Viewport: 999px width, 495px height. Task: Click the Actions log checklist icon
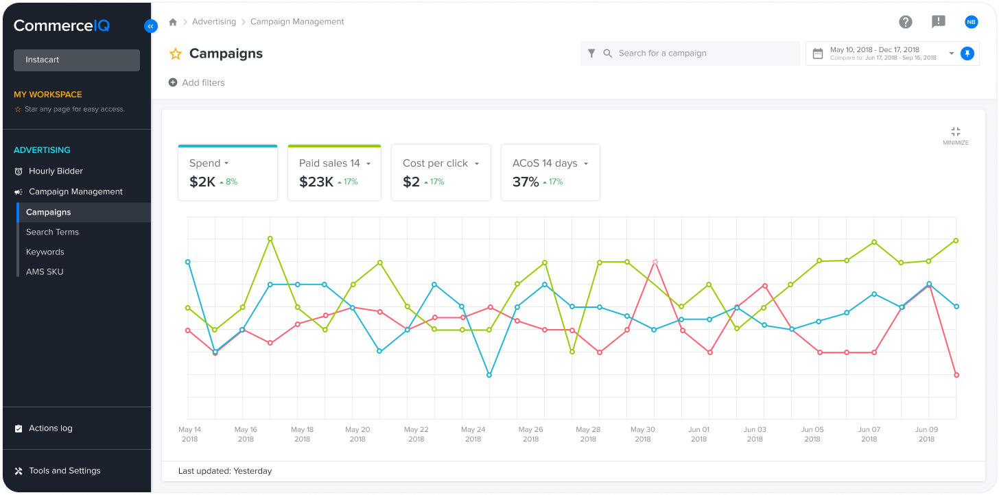[x=19, y=428]
